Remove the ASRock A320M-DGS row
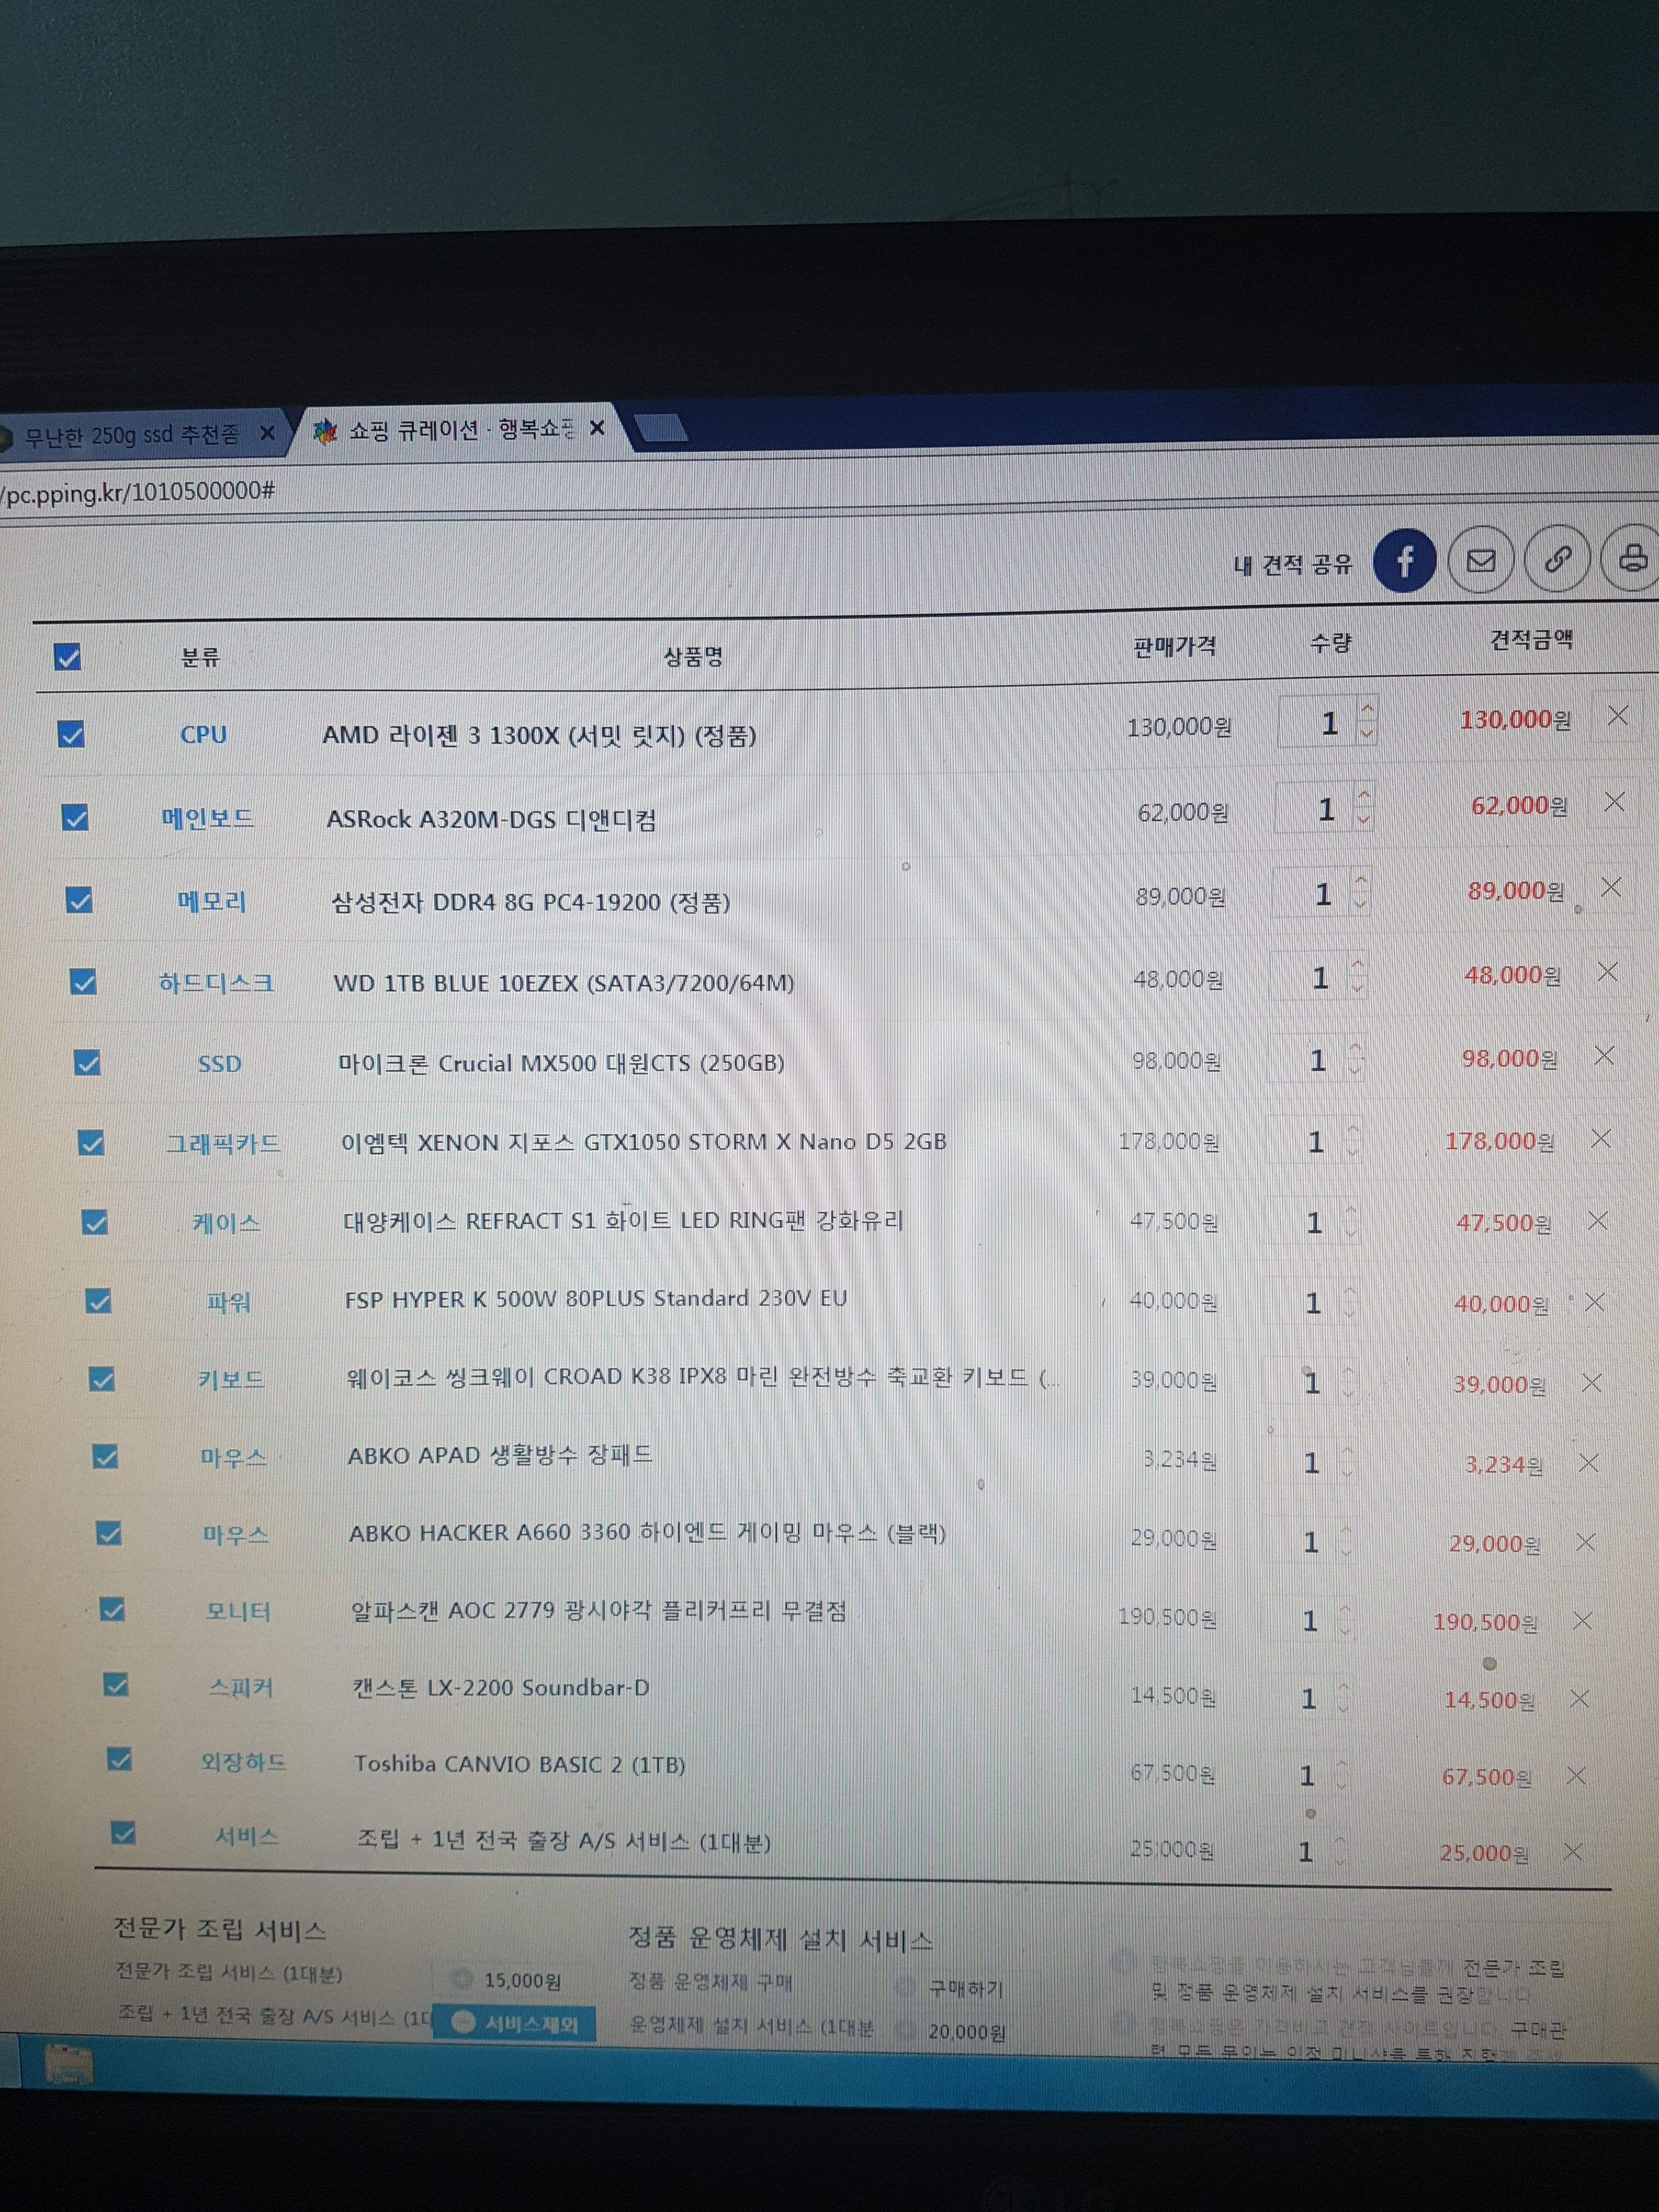This screenshot has width=1659, height=2212. [1614, 802]
